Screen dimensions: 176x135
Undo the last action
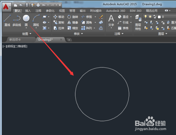44,5
